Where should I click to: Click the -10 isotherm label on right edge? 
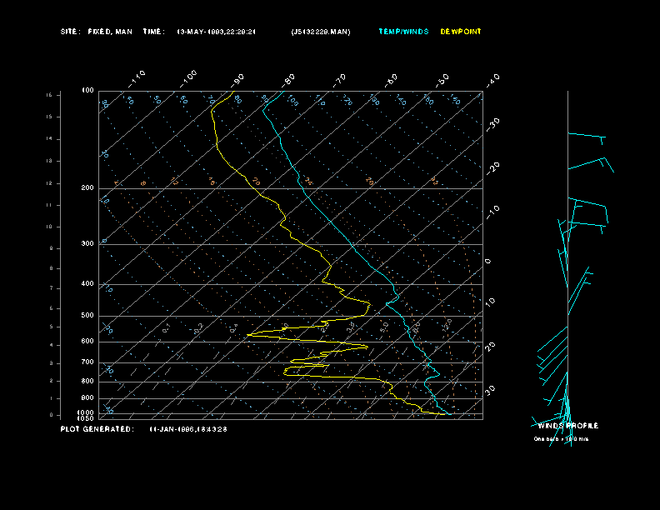(x=492, y=212)
